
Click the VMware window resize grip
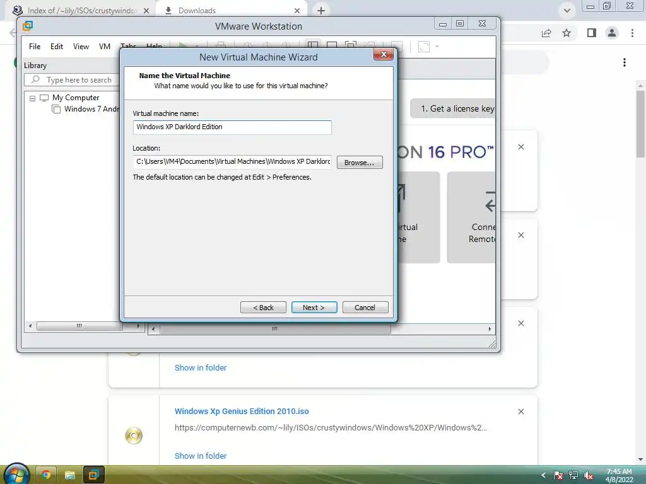tap(492, 344)
